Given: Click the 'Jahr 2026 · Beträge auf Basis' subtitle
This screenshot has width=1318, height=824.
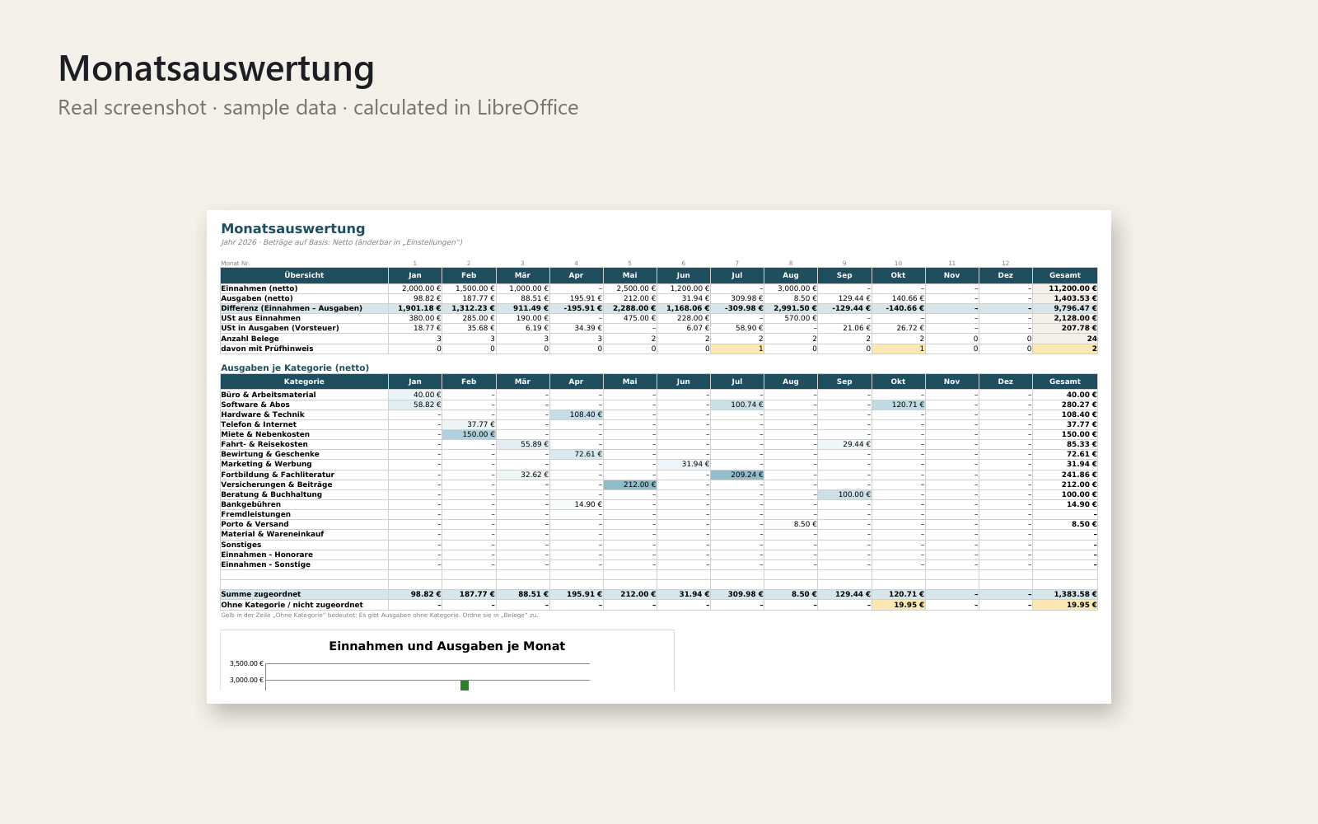Looking at the screenshot, I should (x=341, y=242).
